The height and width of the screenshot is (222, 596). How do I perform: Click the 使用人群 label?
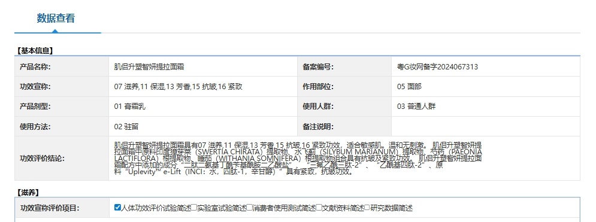[x=318, y=107]
